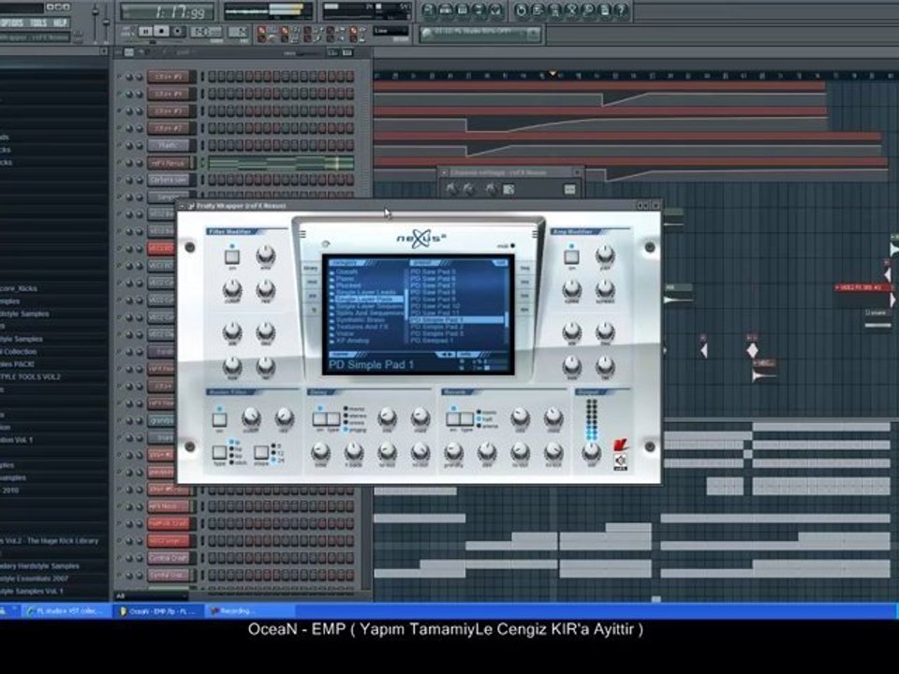Open the Piano Roll view icon
This screenshot has width=899, height=674.
point(462,10)
